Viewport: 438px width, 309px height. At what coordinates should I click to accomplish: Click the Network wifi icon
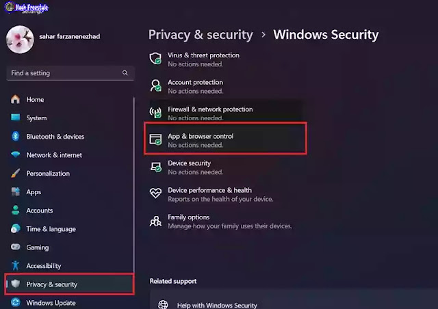[15, 154]
